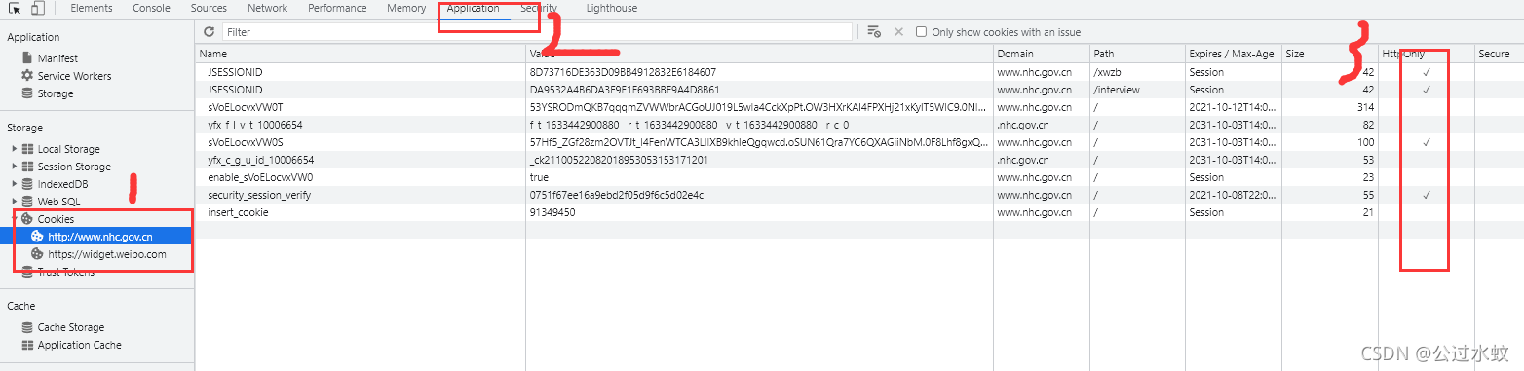Sort cookies by Name column header
Screen dimensions: 1524x371
(360, 54)
